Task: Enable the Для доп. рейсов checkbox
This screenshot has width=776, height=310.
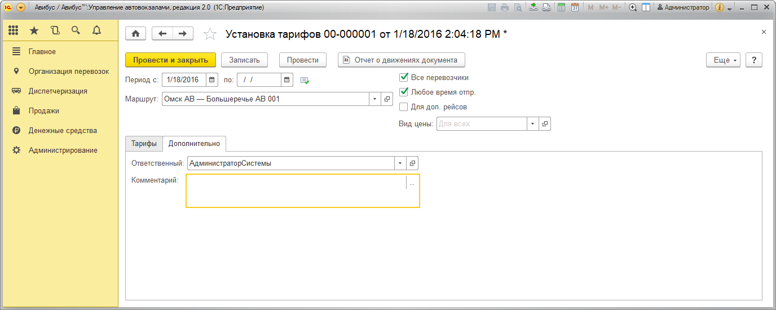Action: [x=403, y=107]
